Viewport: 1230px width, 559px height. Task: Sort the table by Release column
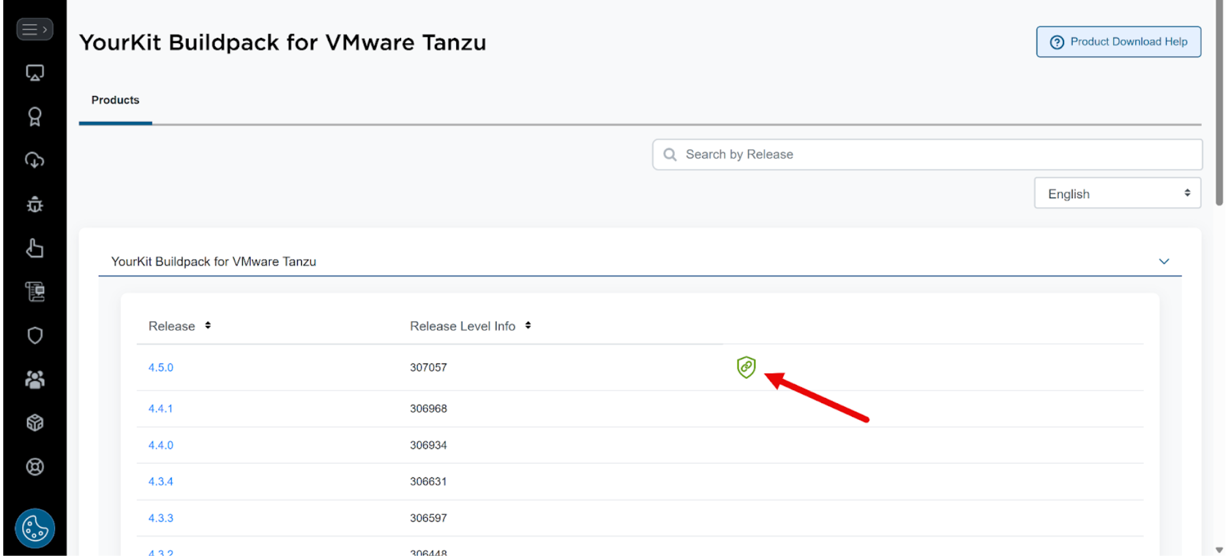(x=208, y=325)
